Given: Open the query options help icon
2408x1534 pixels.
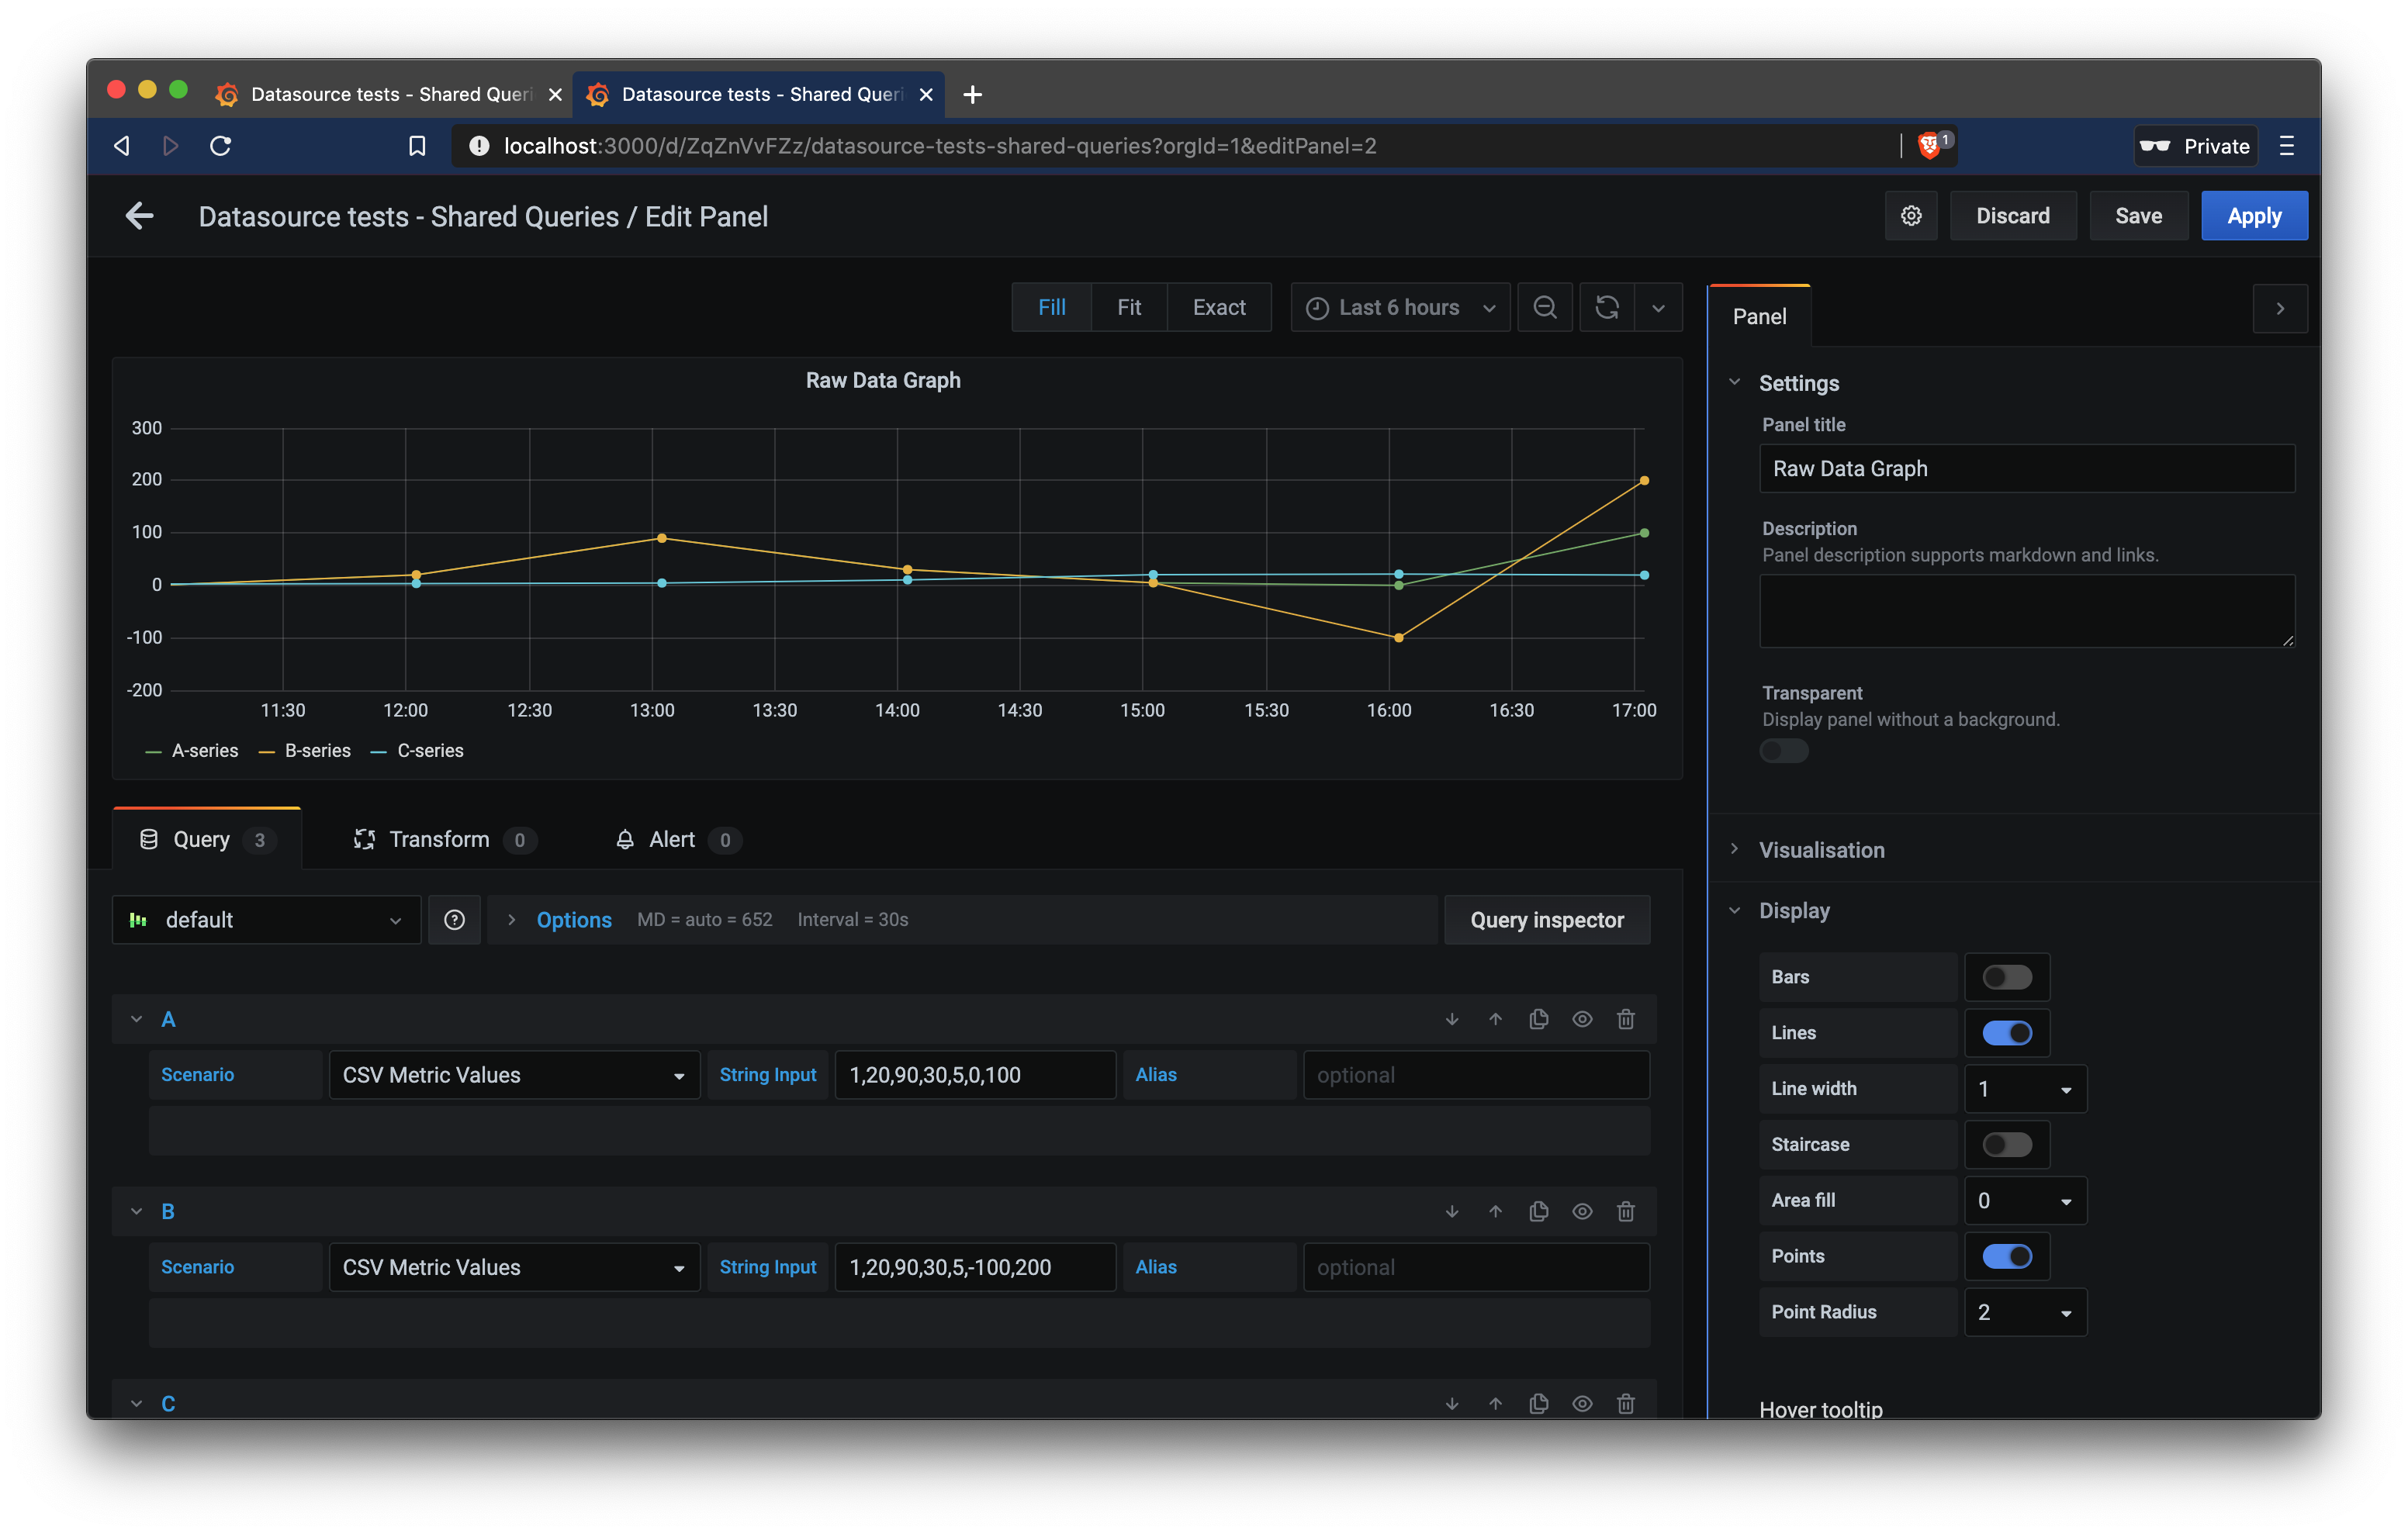Looking at the screenshot, I should tap(455, 919).
